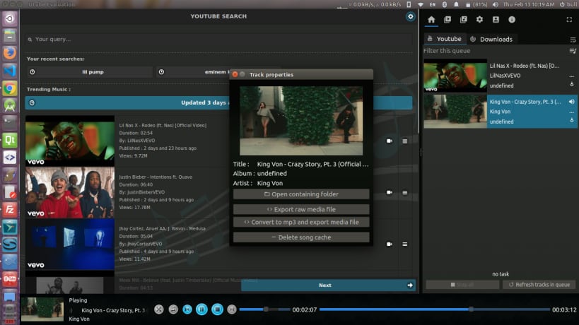Open YouTube search settings gear icon
This screenshot has height=325, width=579.
(x=410, y=16)
